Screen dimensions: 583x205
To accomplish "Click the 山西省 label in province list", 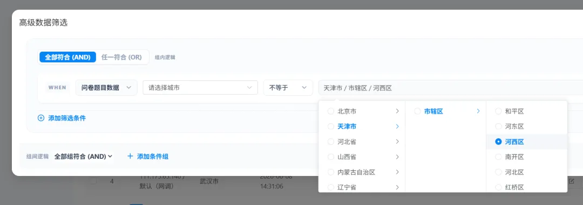I will click(x=347, y=157).
